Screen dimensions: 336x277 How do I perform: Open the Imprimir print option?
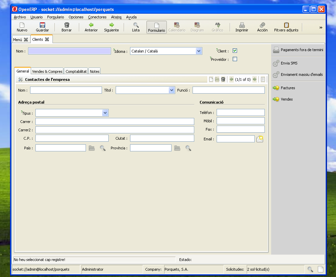click(x=242, y=27)
